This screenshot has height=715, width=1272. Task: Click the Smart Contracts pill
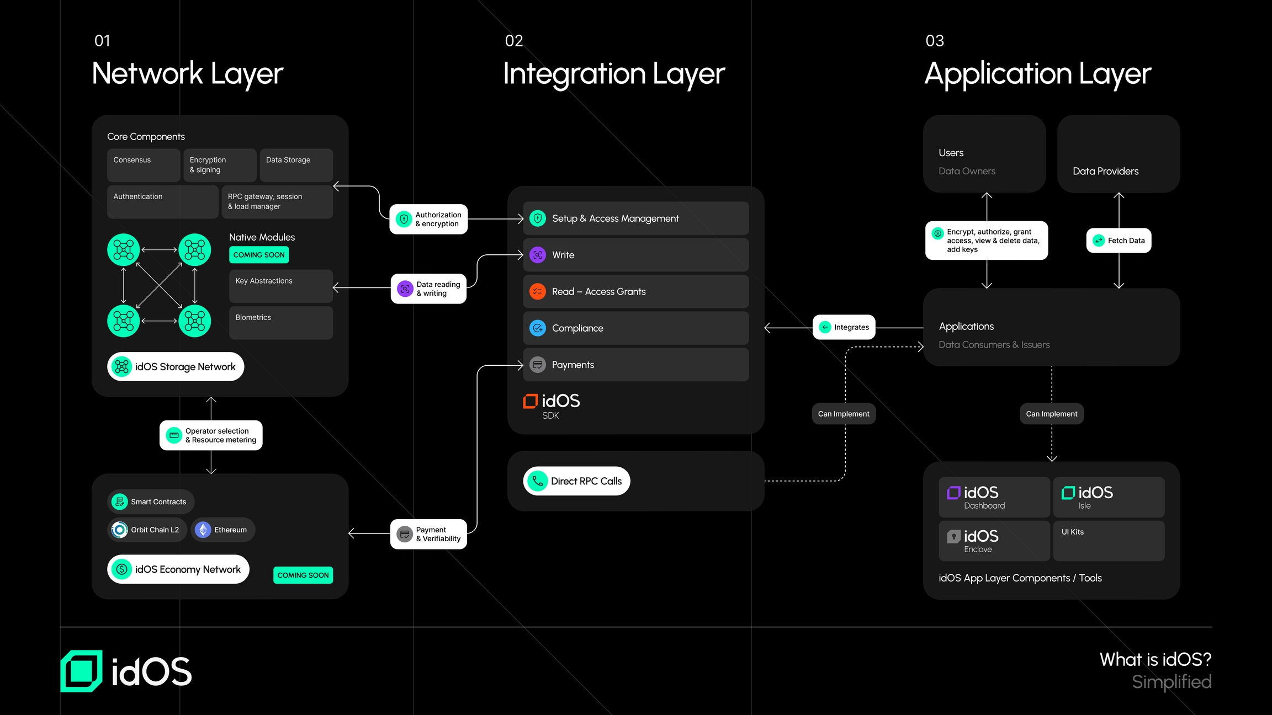[150, 501]
